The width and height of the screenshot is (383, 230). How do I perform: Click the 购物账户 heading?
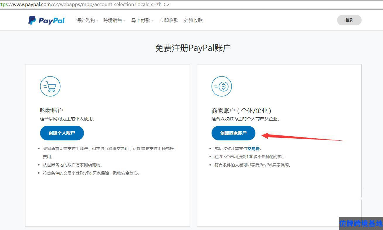pos(51,111)
